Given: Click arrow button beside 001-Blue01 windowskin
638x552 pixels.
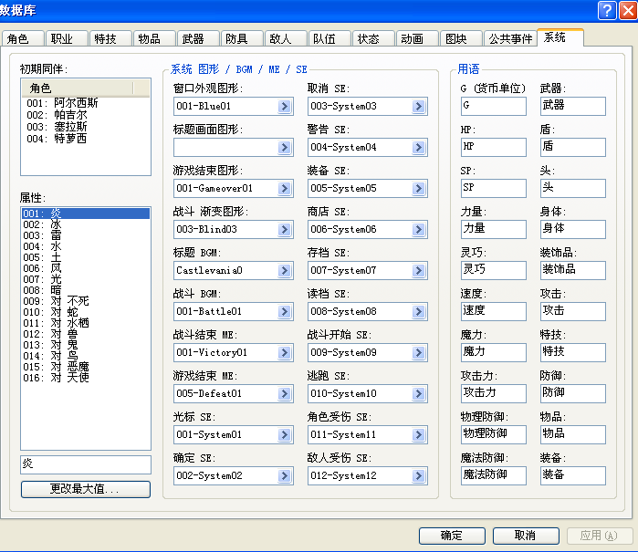Looking at the screenshot, I should [285, 107].
